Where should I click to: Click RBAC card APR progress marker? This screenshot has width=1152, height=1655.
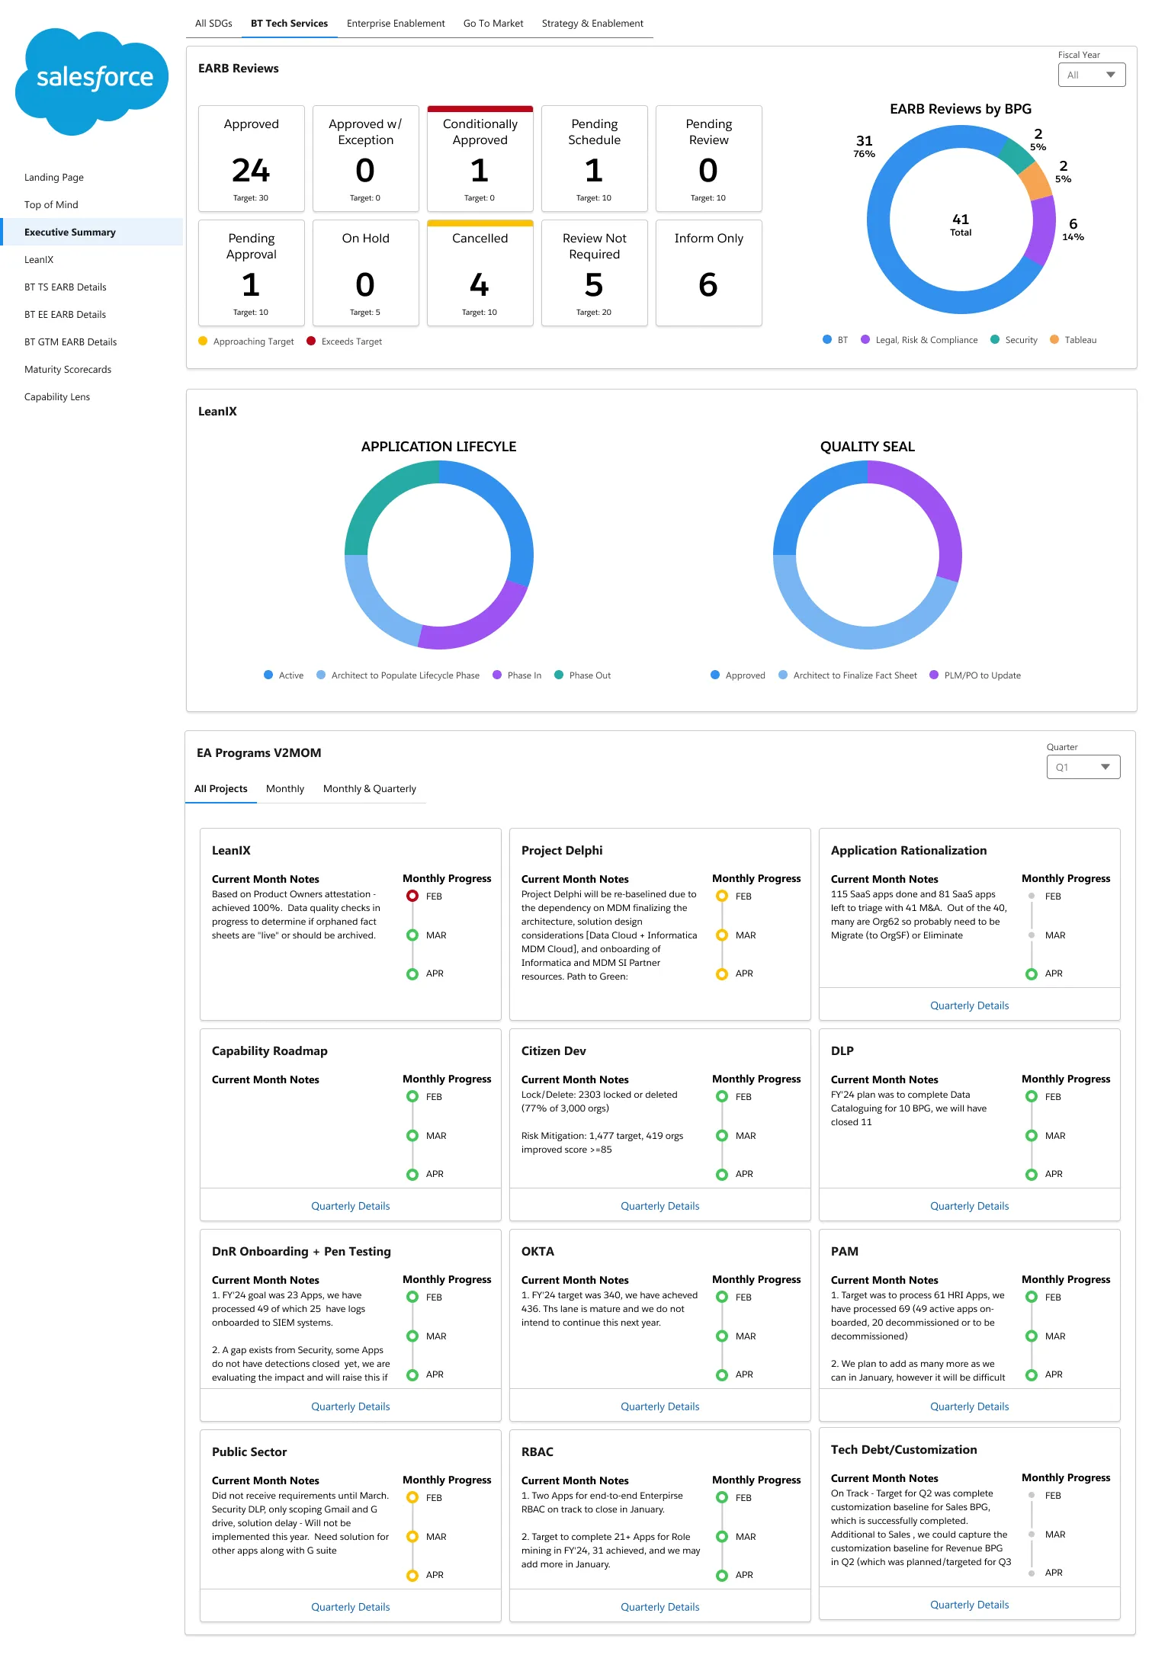tap(722, 1576)
